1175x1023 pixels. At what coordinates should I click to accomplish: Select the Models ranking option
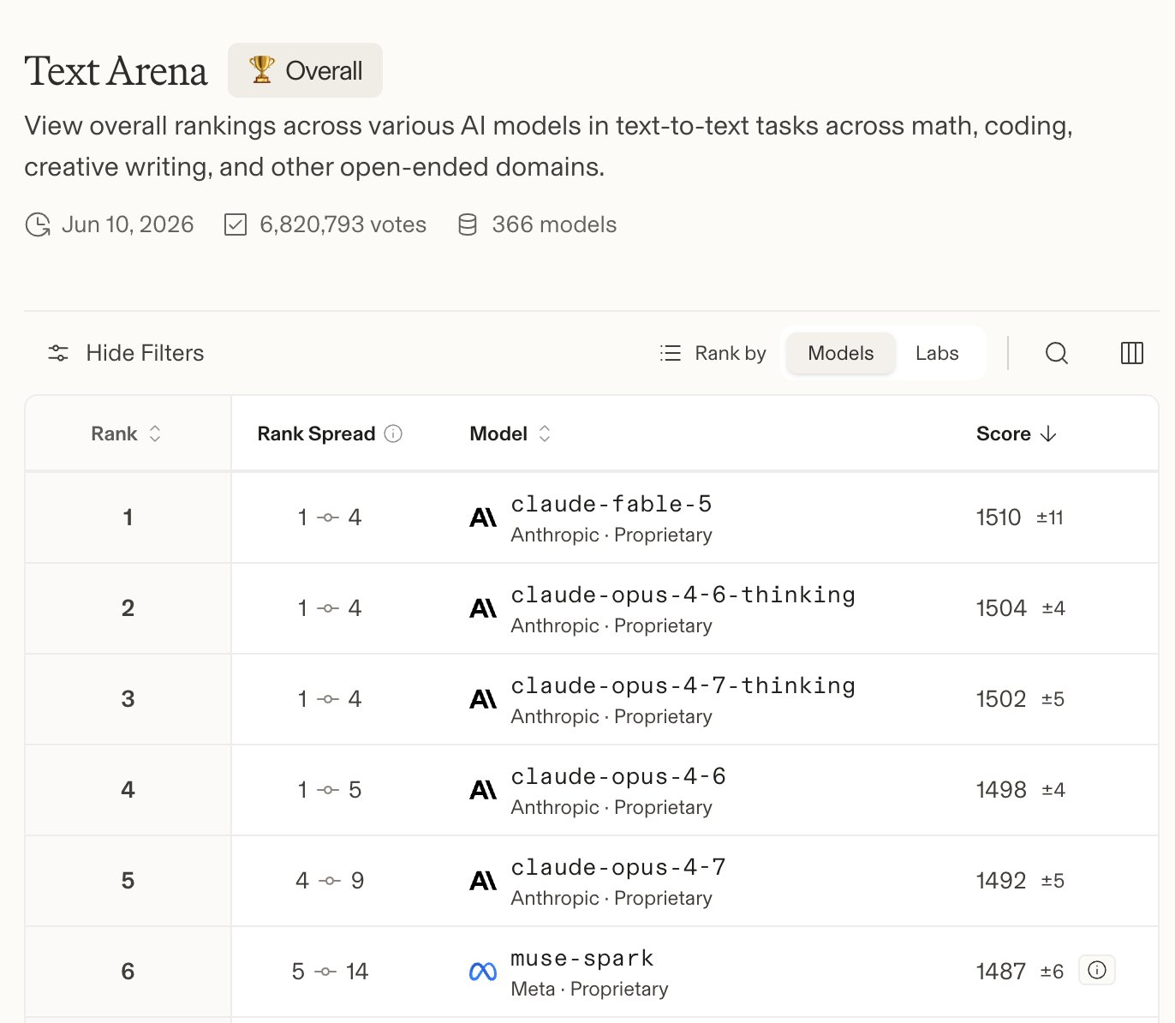(x=840, y=353)
